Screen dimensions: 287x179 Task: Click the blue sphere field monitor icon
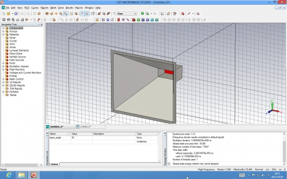(108, 20)
